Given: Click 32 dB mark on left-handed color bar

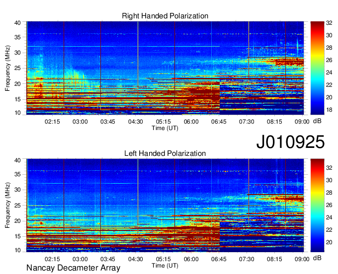Looking at the screenshot, I should pyautogui.click(x=329, y=167).
